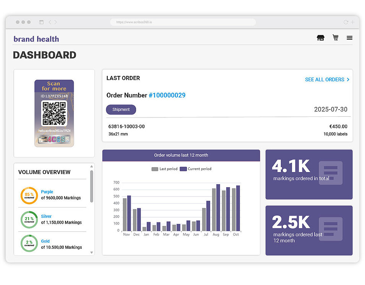The image size is (365, 285).
Task: Click the Gold 2% consumed progress ring
Action: point(29,244)
